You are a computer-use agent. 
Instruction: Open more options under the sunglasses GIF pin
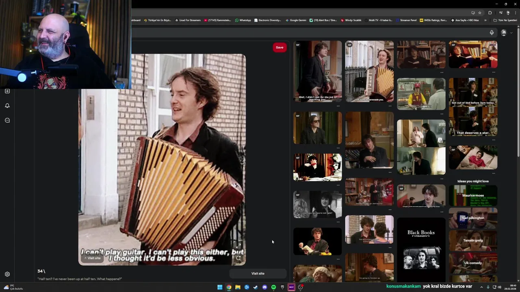(x=338, y=148)
